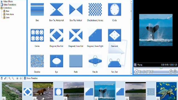
Task: Select the Dissolve transition
Action: point(37,61)
